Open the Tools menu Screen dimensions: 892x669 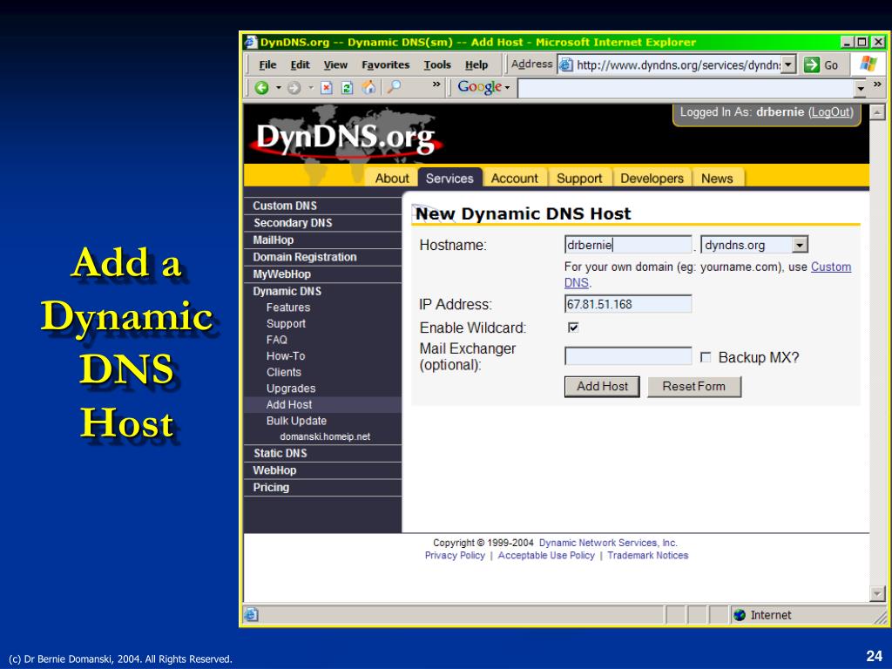click(437, 64)
